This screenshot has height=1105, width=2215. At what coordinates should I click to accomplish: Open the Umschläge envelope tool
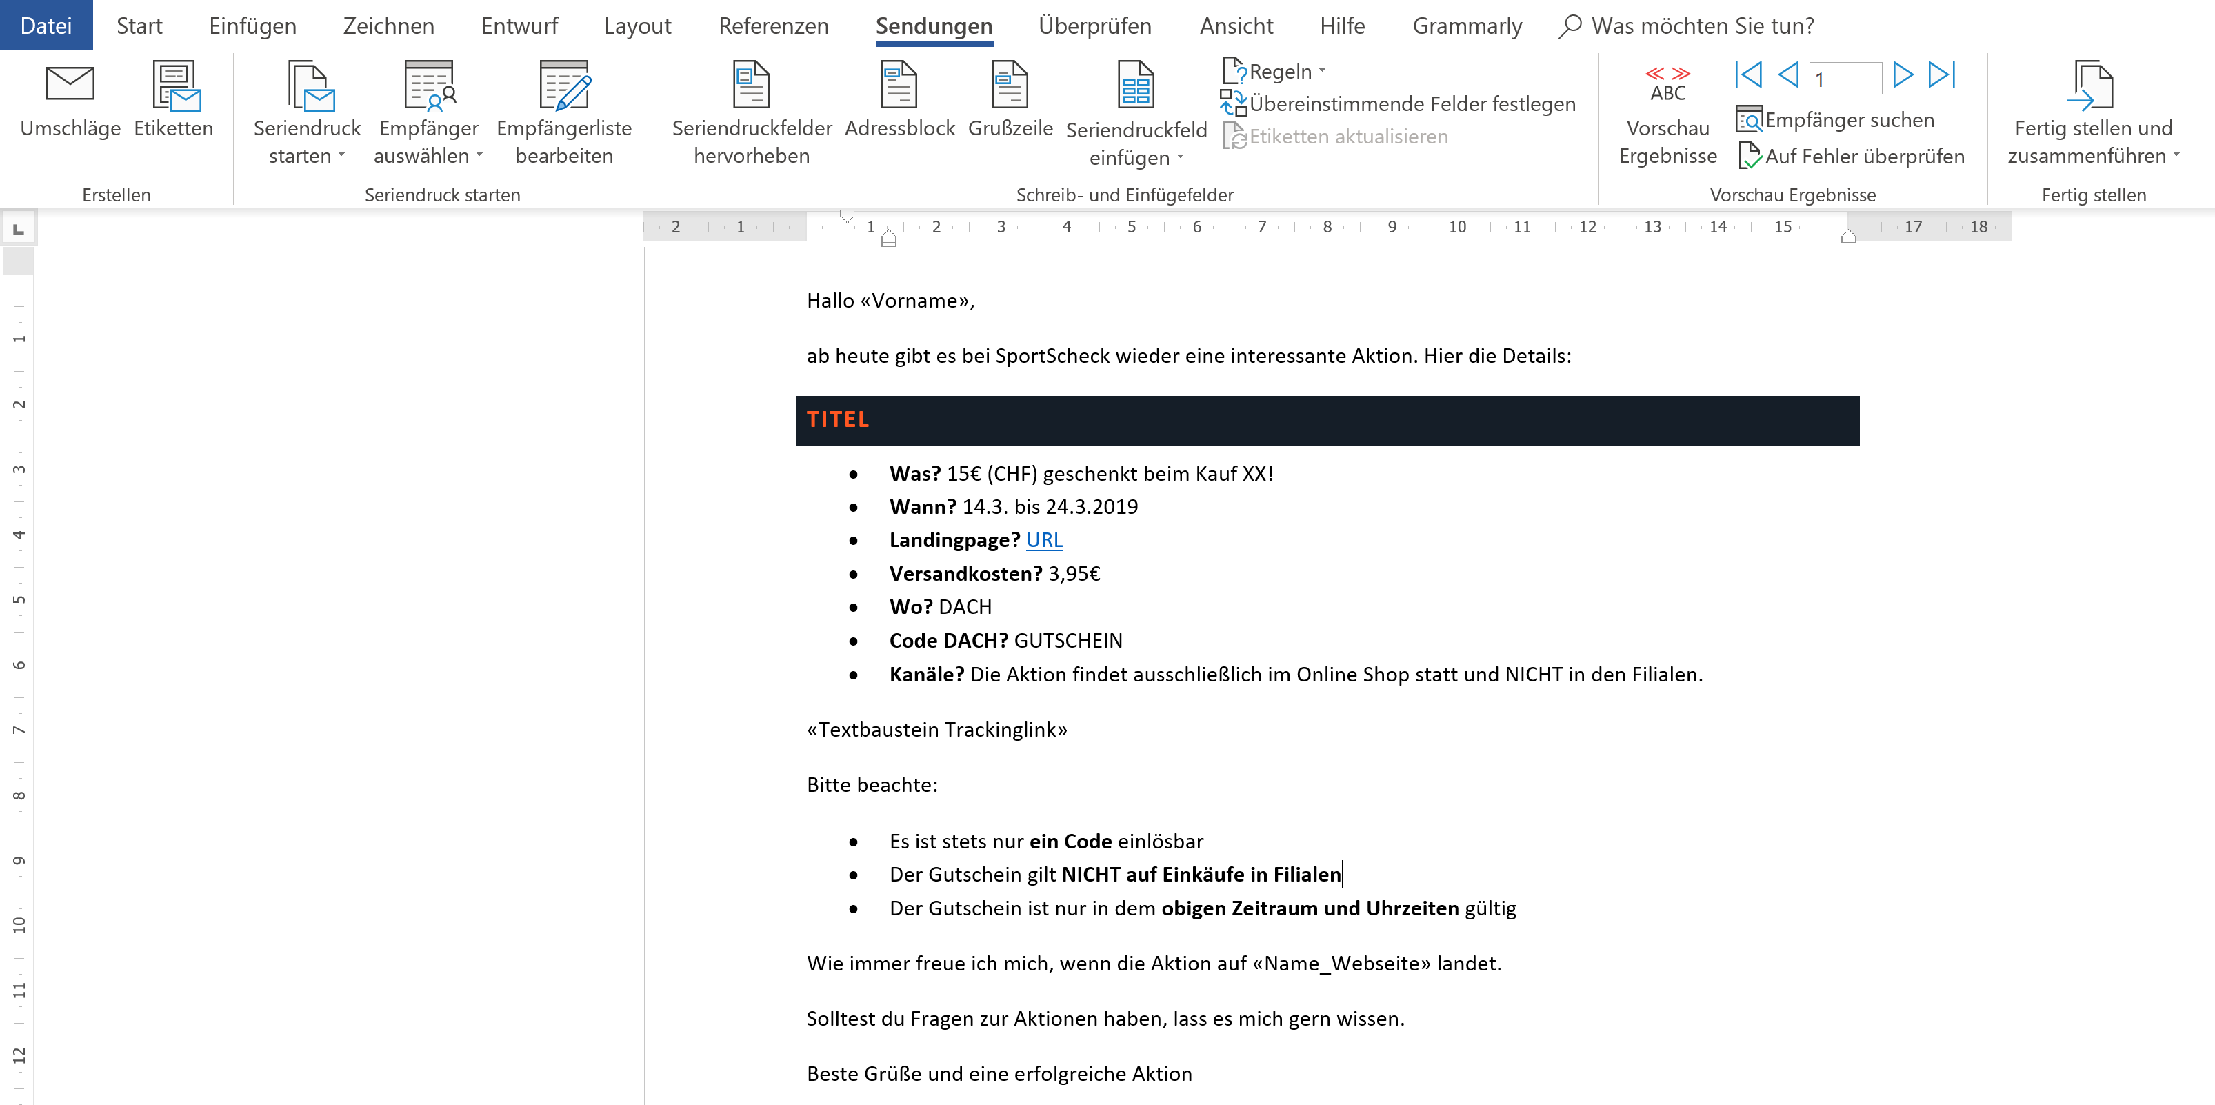click(x=70, y=101)
